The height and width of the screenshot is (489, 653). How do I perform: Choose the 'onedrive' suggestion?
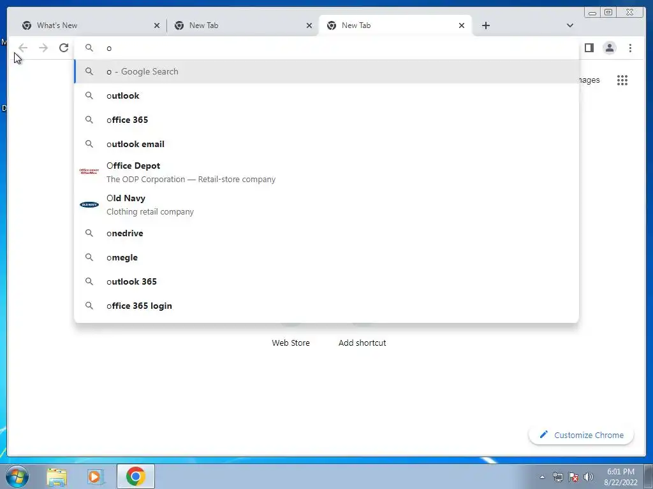[x=326, y=233]
